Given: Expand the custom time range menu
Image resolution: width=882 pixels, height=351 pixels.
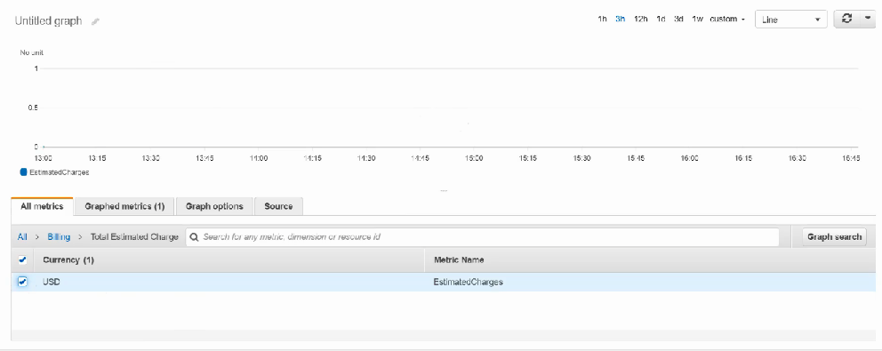Looking at the screenshot, I should (726, 20).
